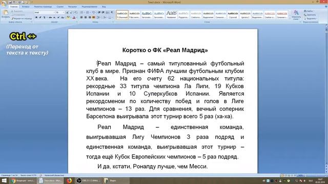
Task: Toggle superscript formatting
Action: point(58,17)
